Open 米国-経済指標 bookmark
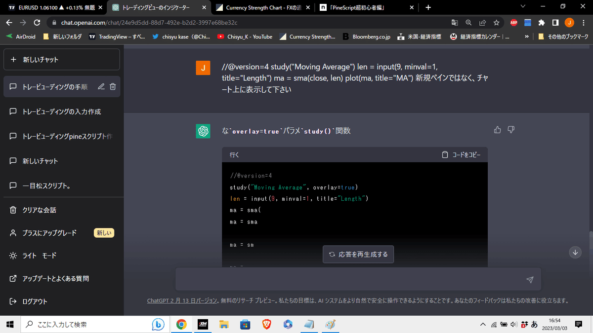The image size is (593, 333). click(419, 37)
